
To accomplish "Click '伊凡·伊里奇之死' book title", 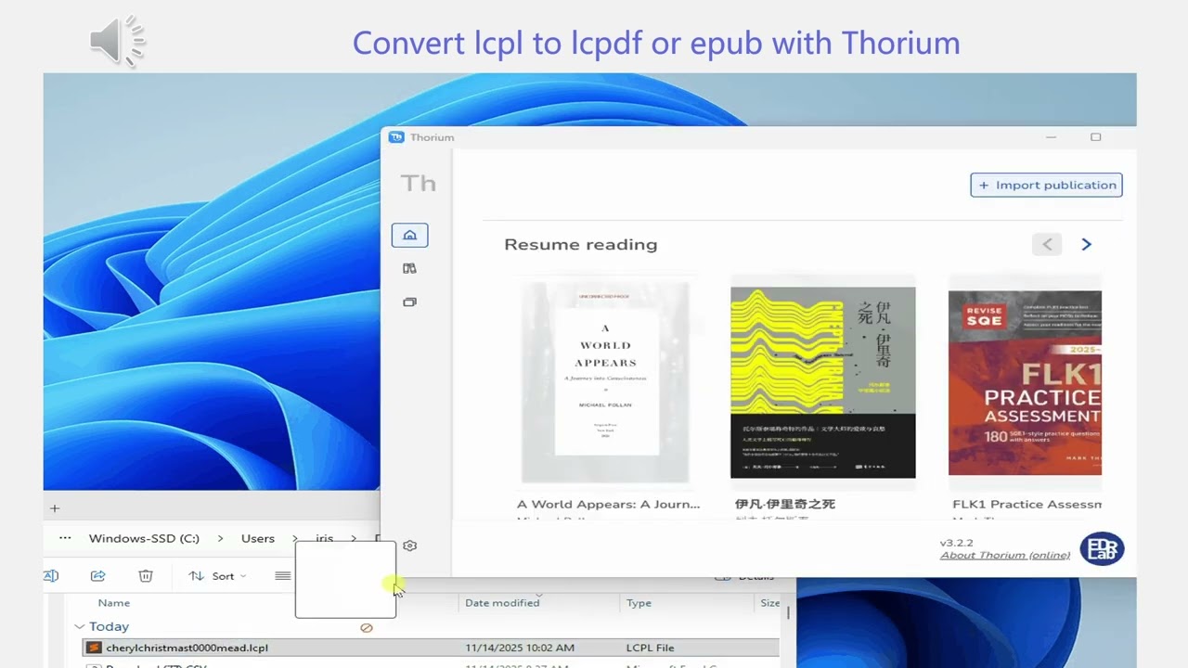I will point(785,504).
